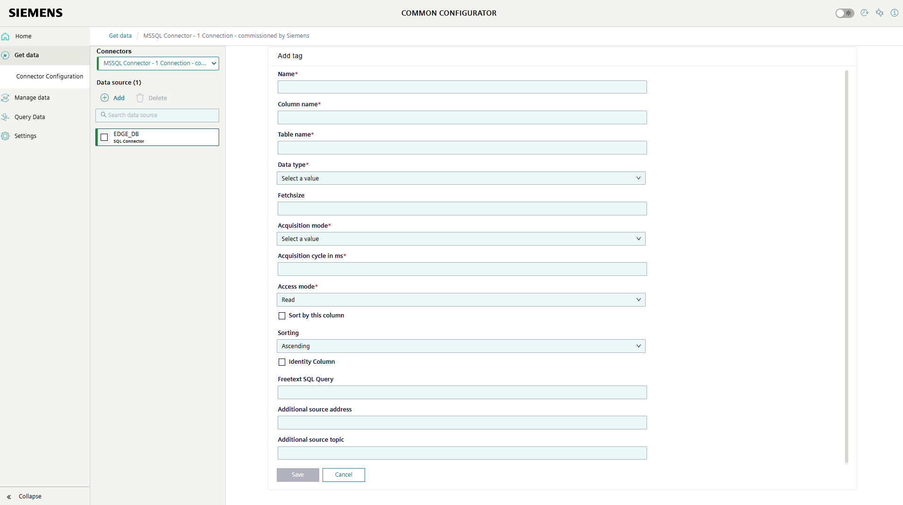Select the EDGE_DB data source checkbox
This screenshot has width=903, height=505.
(x=104, y=137)
